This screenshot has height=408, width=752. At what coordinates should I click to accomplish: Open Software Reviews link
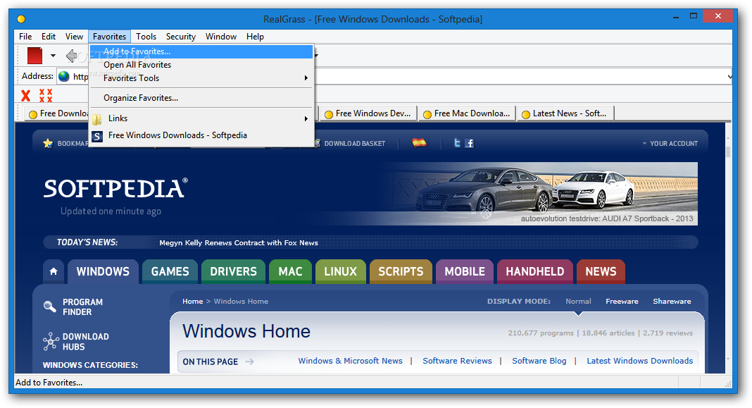click(457, 361)
